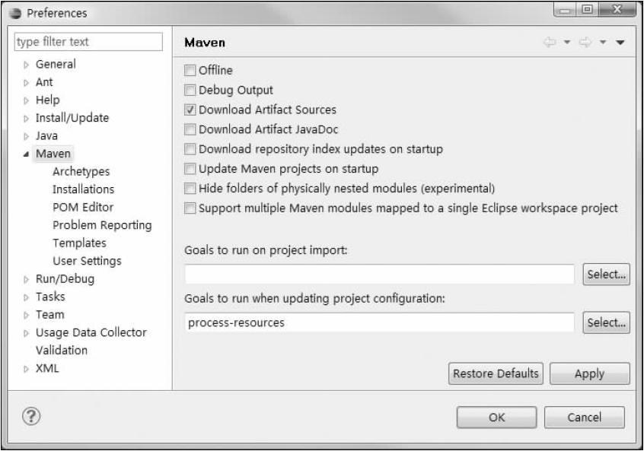644x451 pixels.
Task: Open the Archetypes preferences page
Action: click(x=81, y=172)
